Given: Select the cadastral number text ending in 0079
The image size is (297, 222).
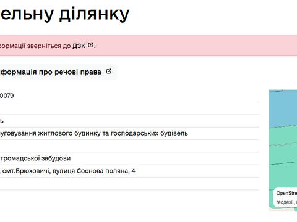Looking at the screenshot, I should pyautogui.click(x=7, y=96).
